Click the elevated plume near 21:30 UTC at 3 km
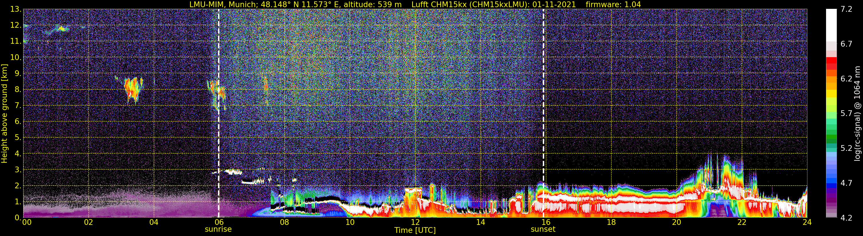 coord(726,172)
